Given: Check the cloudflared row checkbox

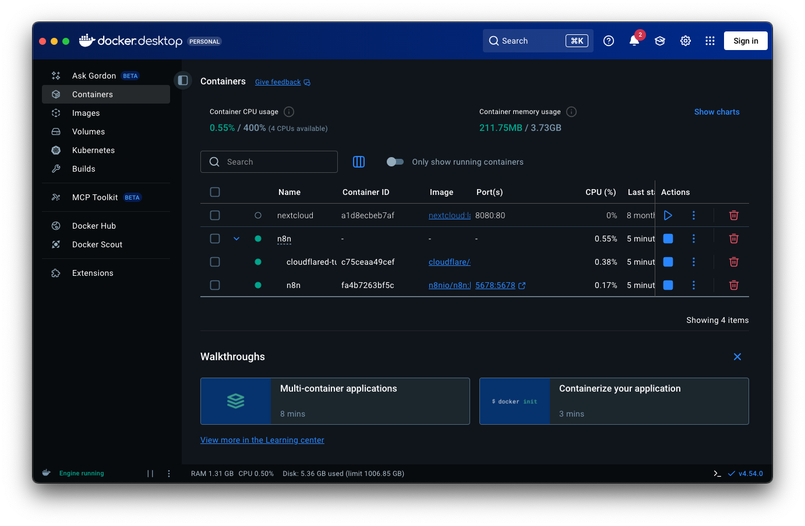Looking at the screenshot, I should 215,262.
